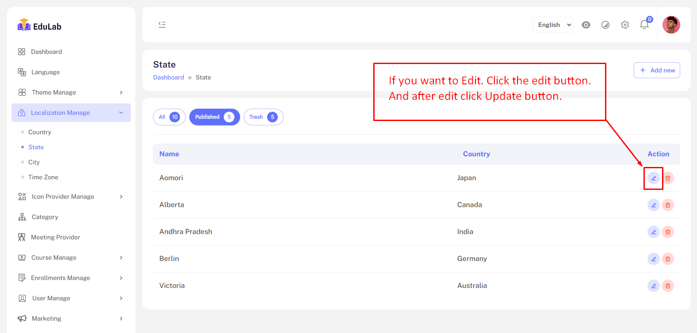697x333 pixels.
Task: Select the All states tab
Action: click(169, 117)
